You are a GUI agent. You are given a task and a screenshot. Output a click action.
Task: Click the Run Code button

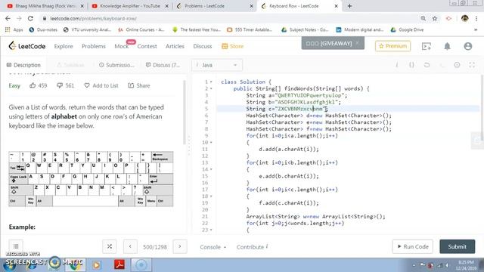click(412, 246)
